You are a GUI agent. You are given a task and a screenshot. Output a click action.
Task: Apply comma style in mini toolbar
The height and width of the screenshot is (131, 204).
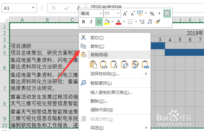click(159, 14)
